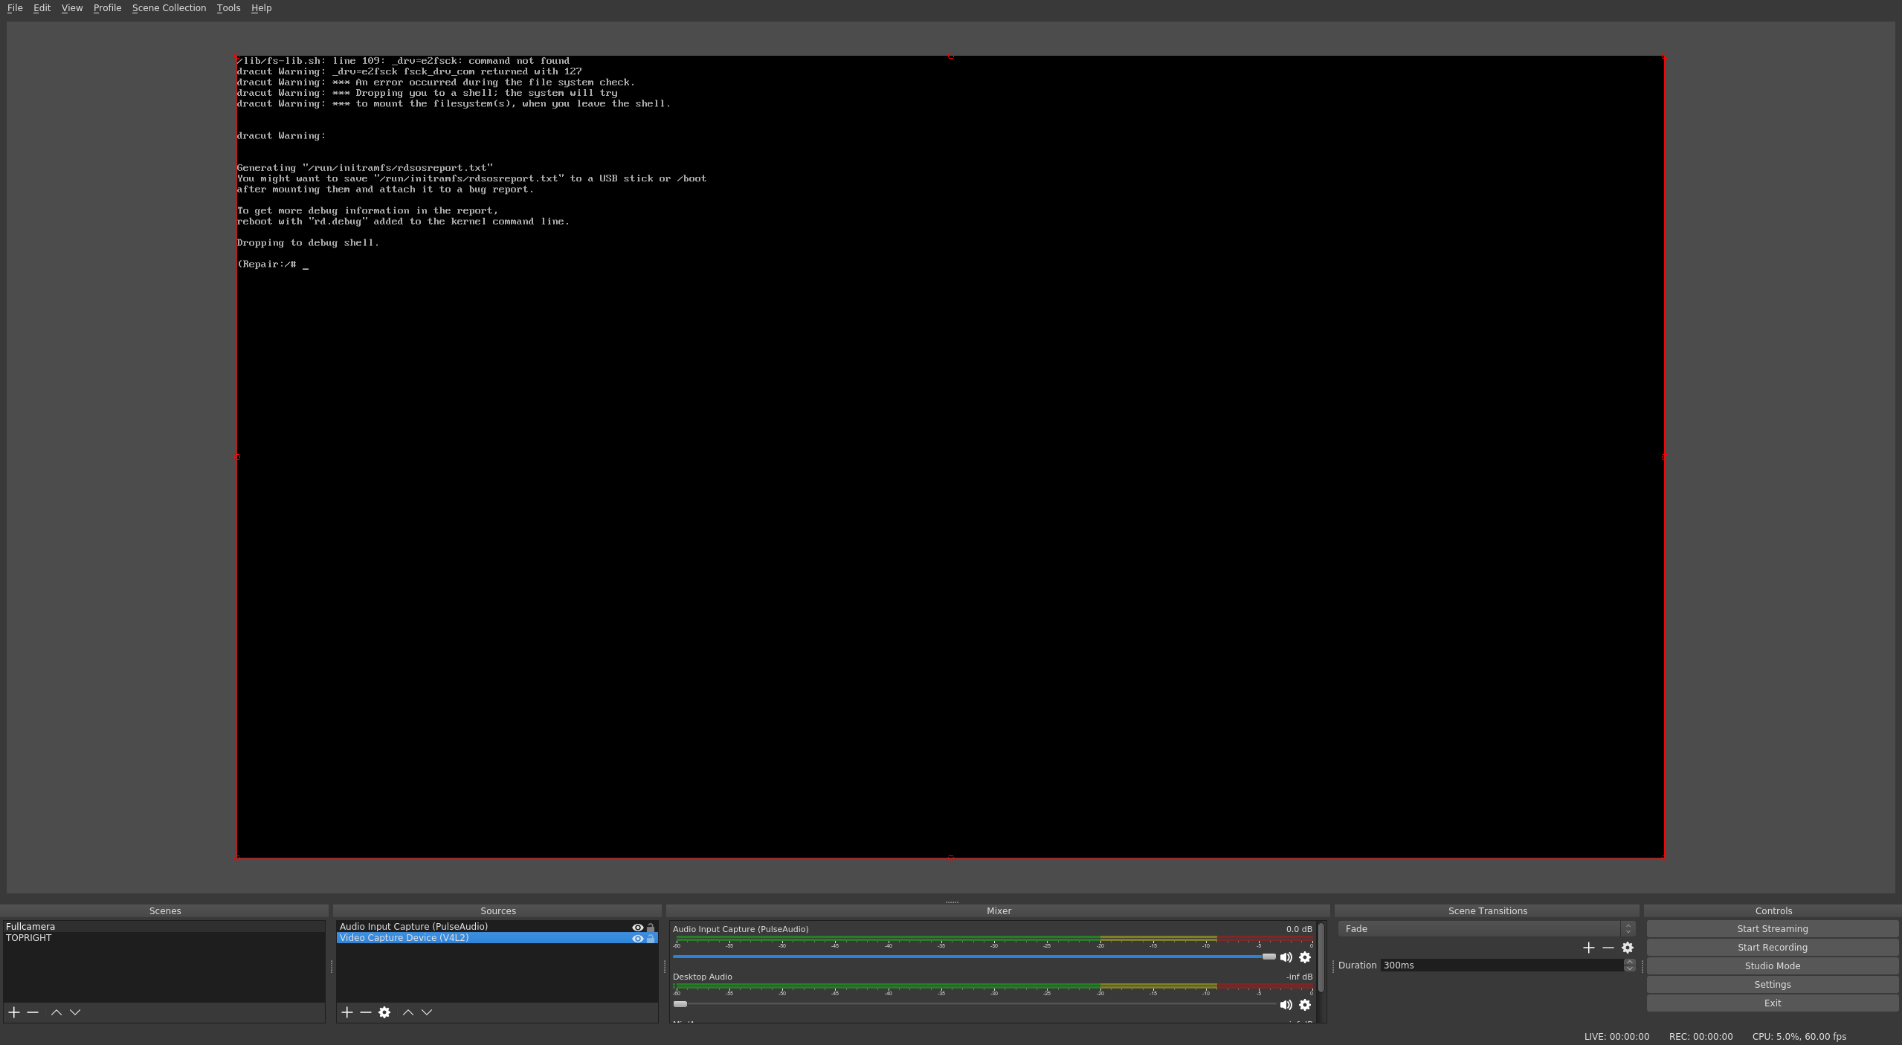Click the Start Streaming button
The height and width of the screenshot is (1045, 1902).
click(1772, 928)
